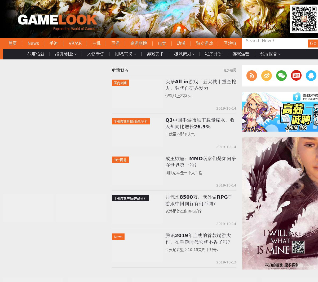Open 游戏美术 submenu item
Image resolution: width=318 pixels, height=282 pixels.
coord(155,54)
